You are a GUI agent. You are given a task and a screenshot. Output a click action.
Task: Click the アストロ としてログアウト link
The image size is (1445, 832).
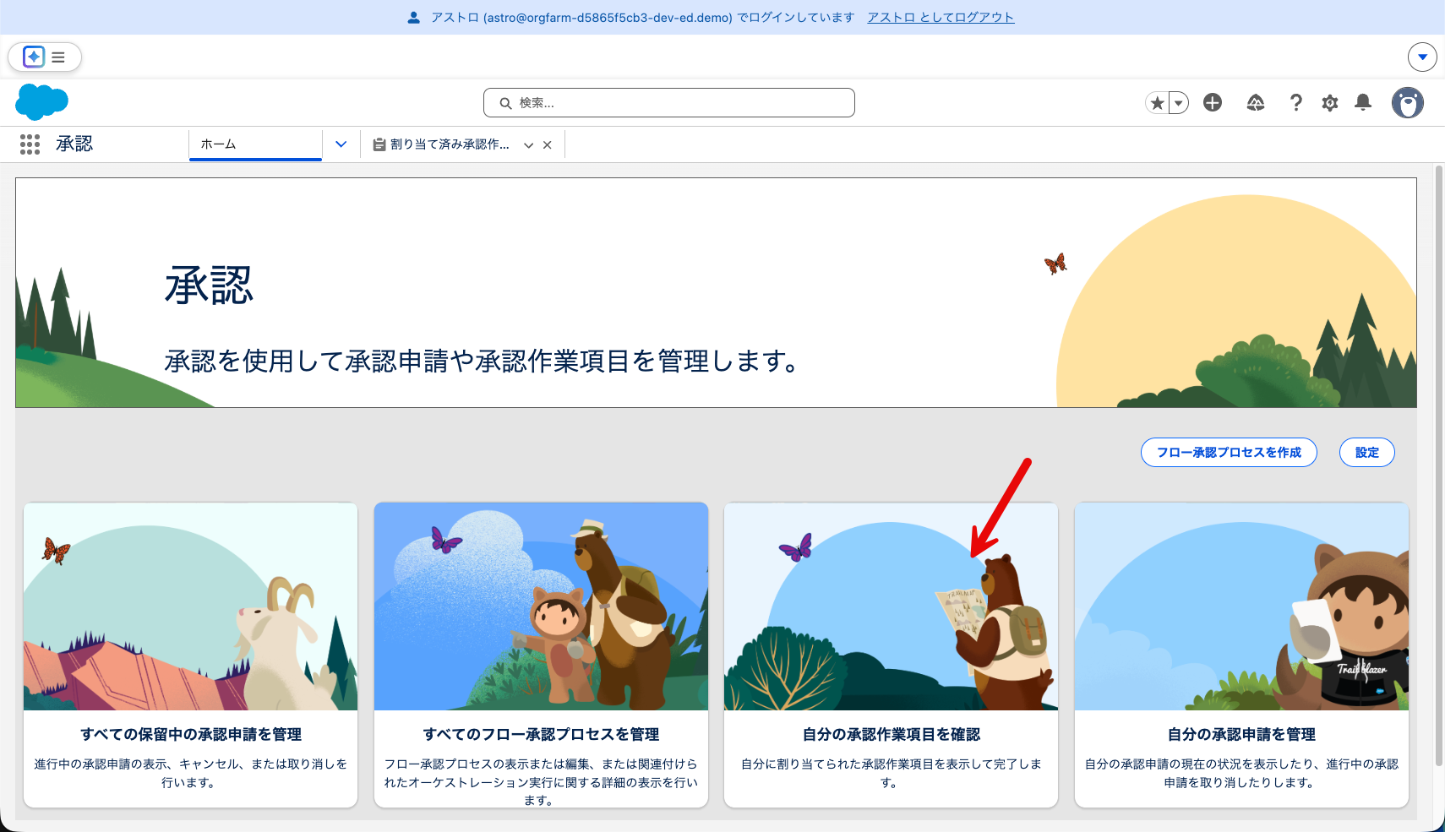click(941, 17)
